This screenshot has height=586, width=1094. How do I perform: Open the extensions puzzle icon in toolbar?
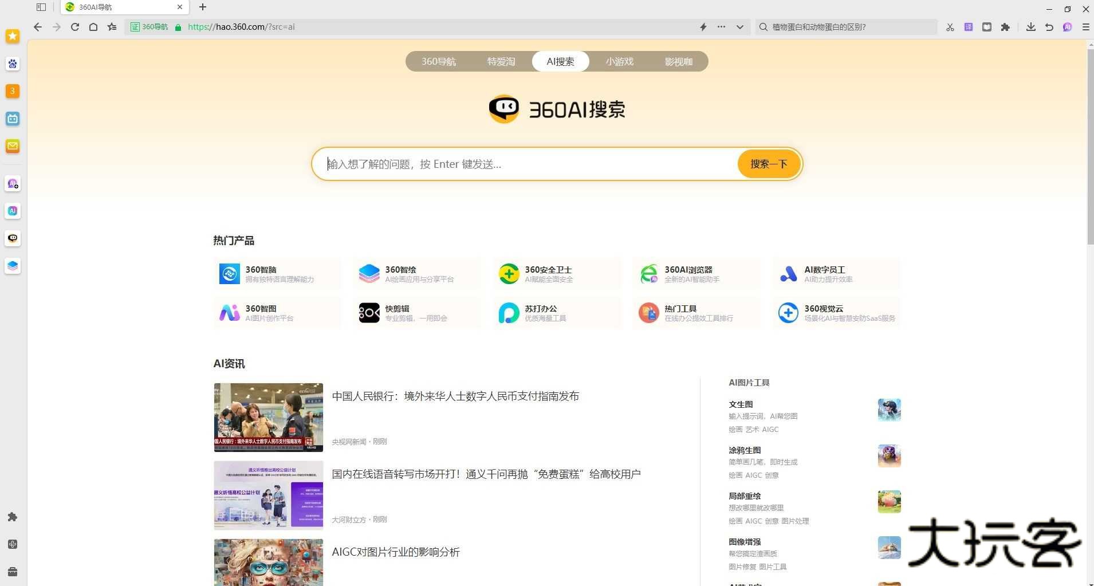(1005, 27)
